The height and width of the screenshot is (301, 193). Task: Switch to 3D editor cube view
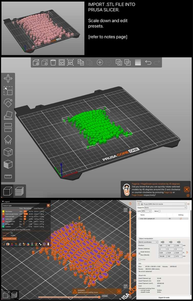(x=8, y=191)
